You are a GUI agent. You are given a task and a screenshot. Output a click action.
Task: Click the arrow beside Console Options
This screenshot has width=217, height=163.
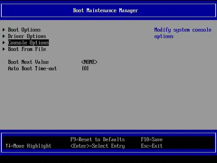[4, 42]
